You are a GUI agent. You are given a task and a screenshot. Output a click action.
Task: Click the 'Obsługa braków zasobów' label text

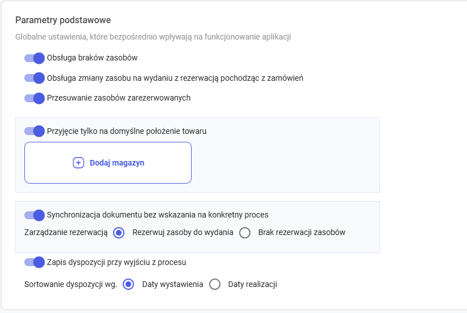click(92, 58)
